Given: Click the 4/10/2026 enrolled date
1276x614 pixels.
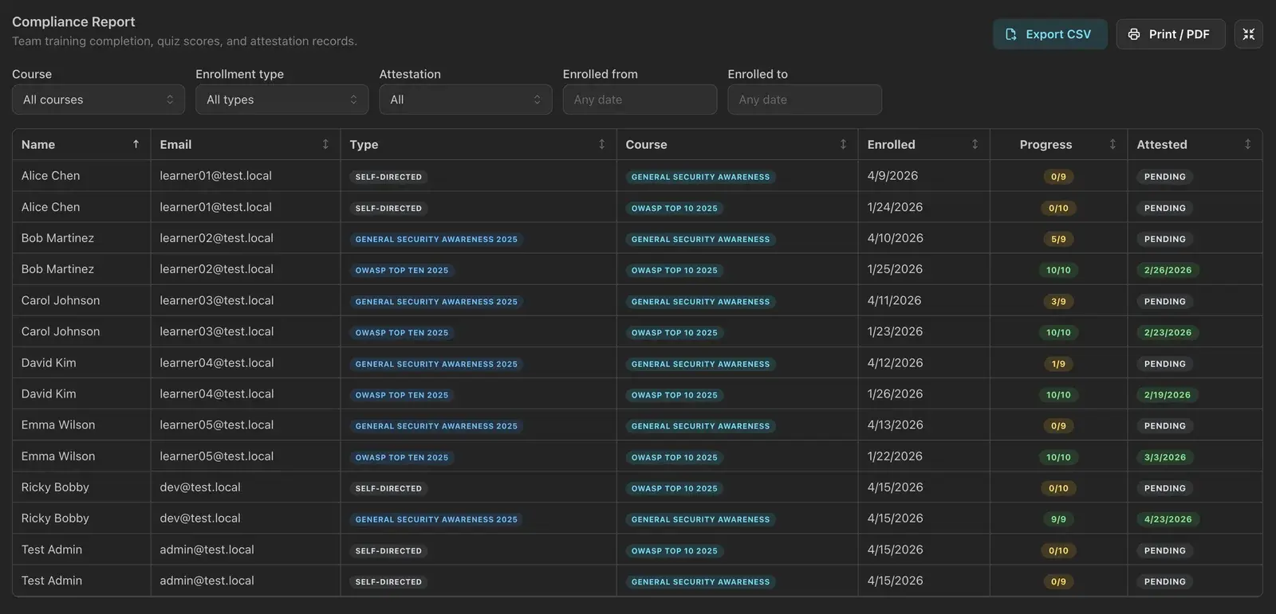Looking at the screenshot, I should [x=896, y=238].
